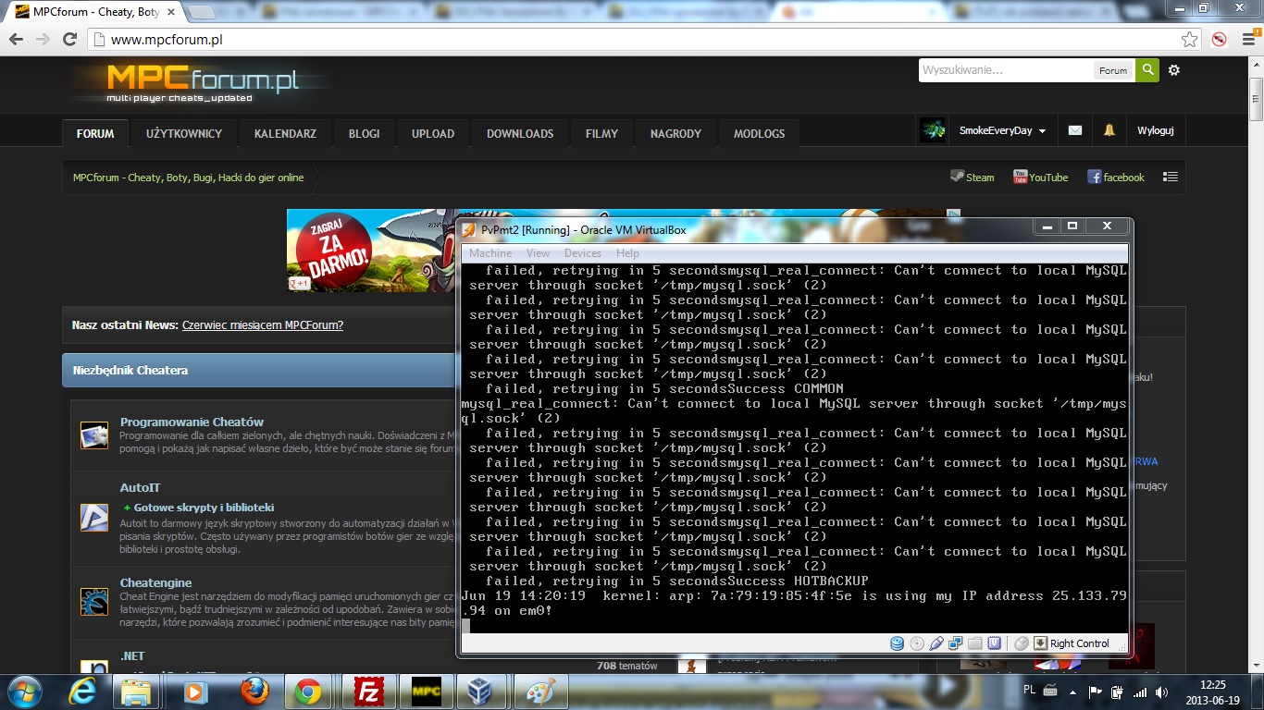Open Firefox from the taskbar
The width and height of the screenshot is (1264, 710).
coord(254,692)
